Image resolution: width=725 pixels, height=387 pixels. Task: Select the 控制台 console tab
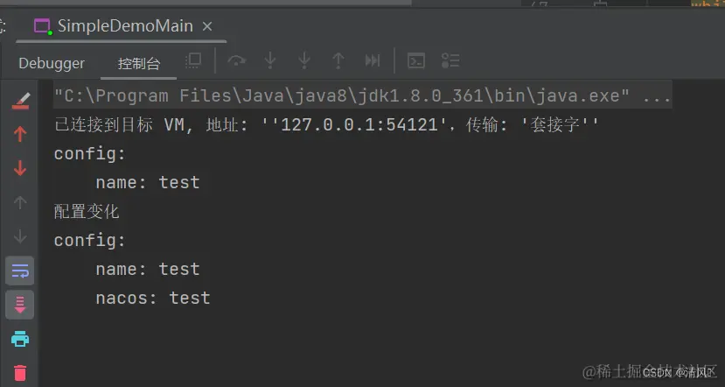(x=139, y=63)
